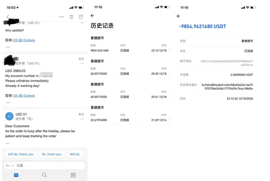Open the three-dot menu in Outlook toolbar
Screen dimensions: 270x181
[x=62, y=17]
